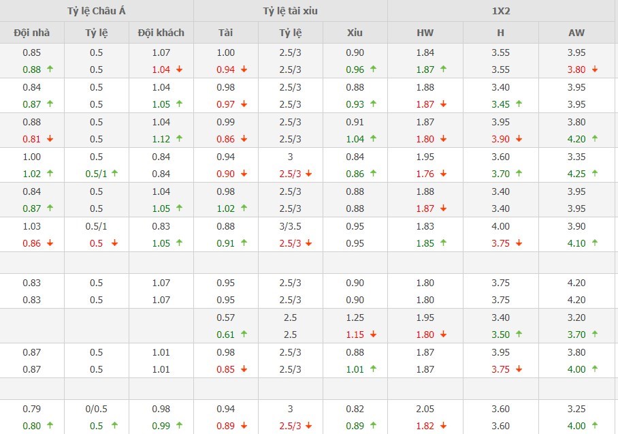Select the 2.05 home win value

click(x=425, y=409)
